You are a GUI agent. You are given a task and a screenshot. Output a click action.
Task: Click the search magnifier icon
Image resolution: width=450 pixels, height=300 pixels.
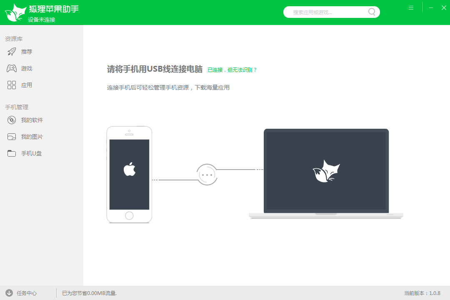point(372,12)
